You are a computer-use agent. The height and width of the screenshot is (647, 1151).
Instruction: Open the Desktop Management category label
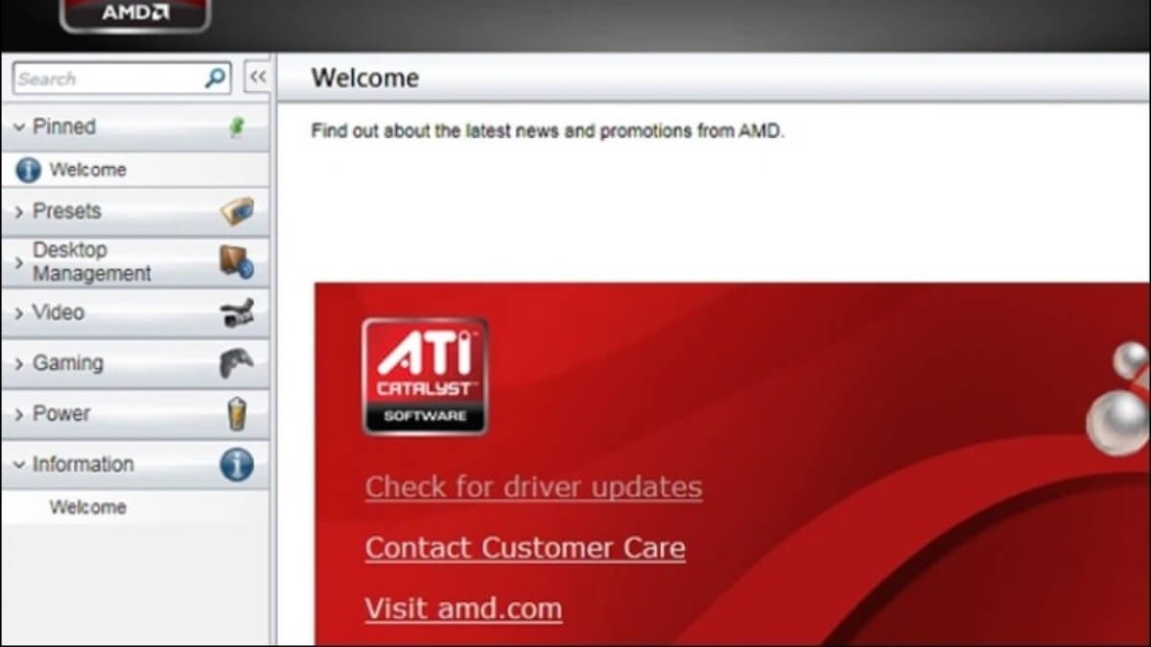(x=92, y=262)
